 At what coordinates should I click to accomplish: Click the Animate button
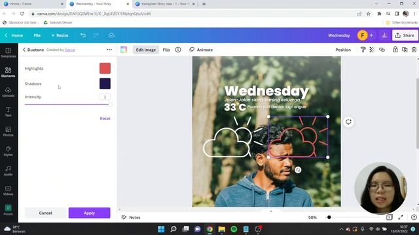pyautogui.click(x=201, y=50)
